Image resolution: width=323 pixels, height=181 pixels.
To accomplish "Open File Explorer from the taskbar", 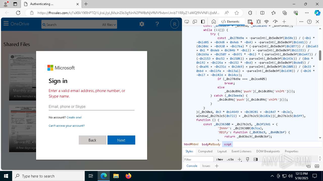I will [x=116, y=176].
